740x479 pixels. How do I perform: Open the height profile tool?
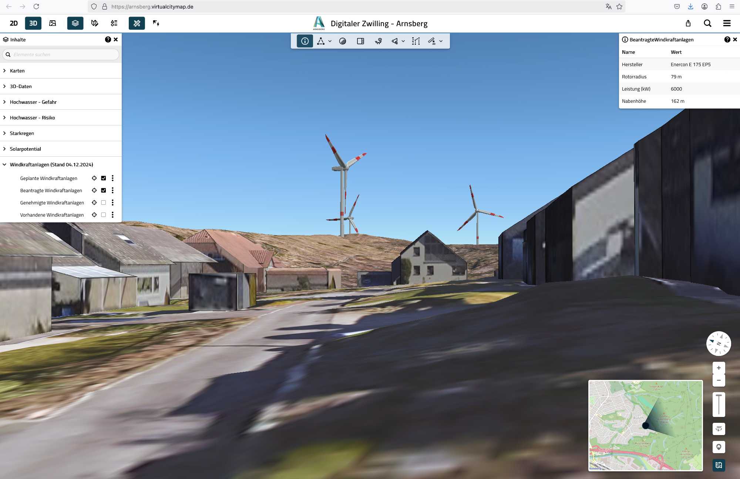416,41
